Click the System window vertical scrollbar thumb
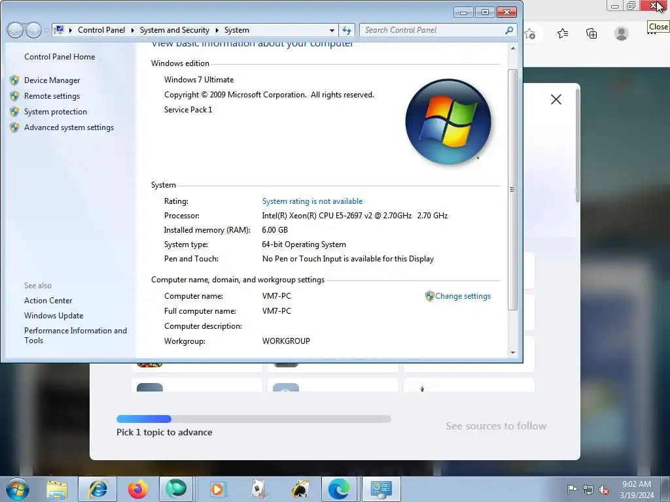670x502 pixels. coord(513,190)
